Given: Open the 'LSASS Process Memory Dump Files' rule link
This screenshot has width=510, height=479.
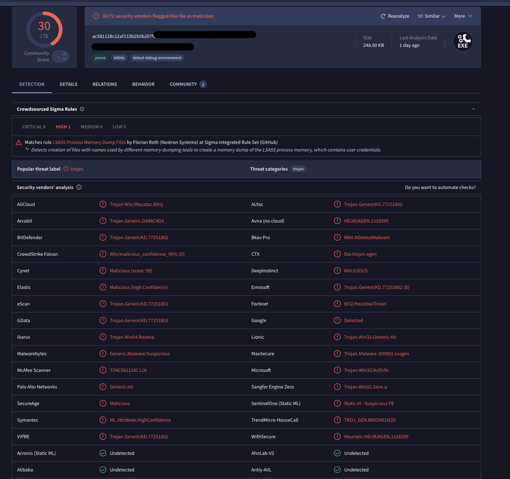Looking at the screenshot, I should pyautogui.click(x=89, y=142).
